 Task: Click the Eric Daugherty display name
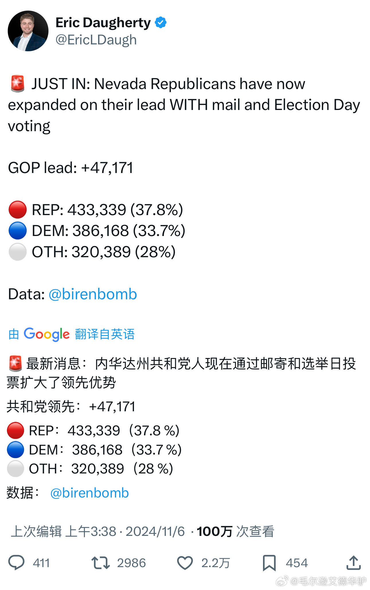[x=103, y=23]
